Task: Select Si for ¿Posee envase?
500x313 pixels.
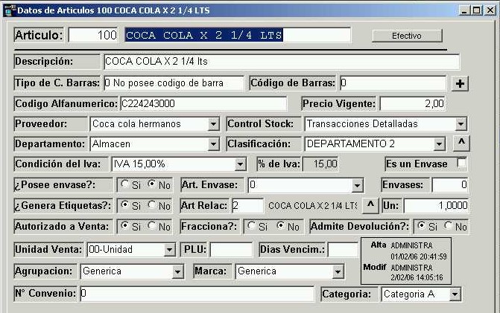Action: 124,184
